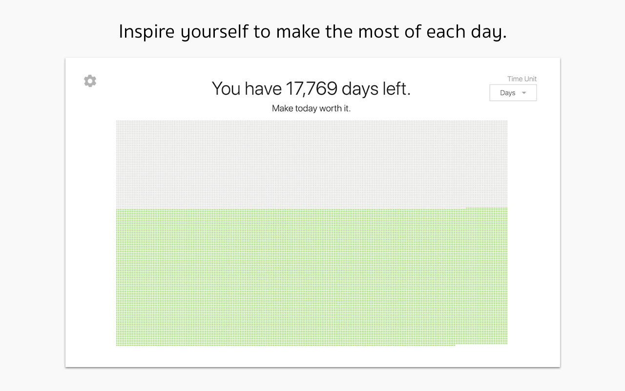The height and width of the screenshot is (391, 625).
Task: Click the top-right corner dot of gray grid
Action: [x=506, y=122]
